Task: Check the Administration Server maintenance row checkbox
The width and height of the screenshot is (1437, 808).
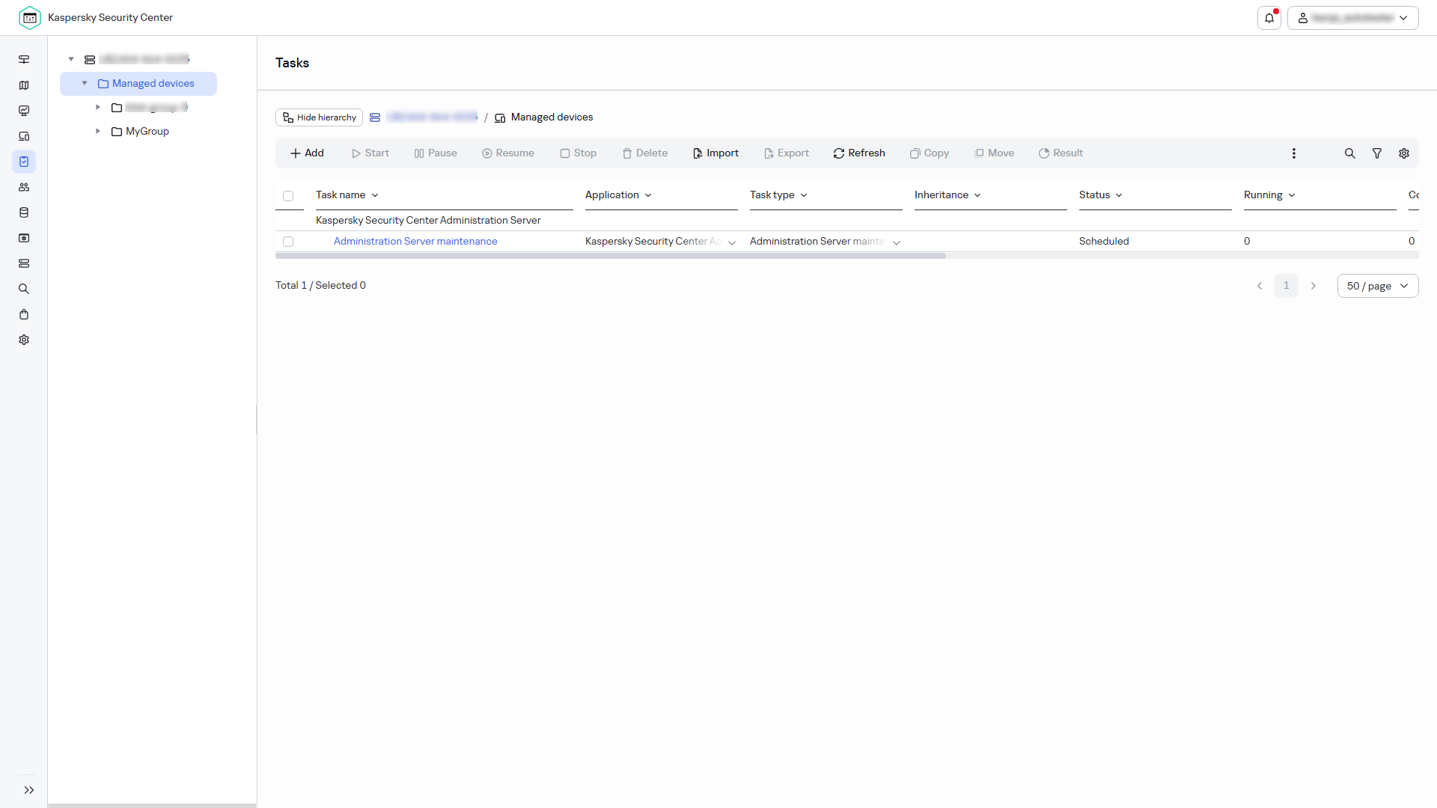Action: click(288, 242)
